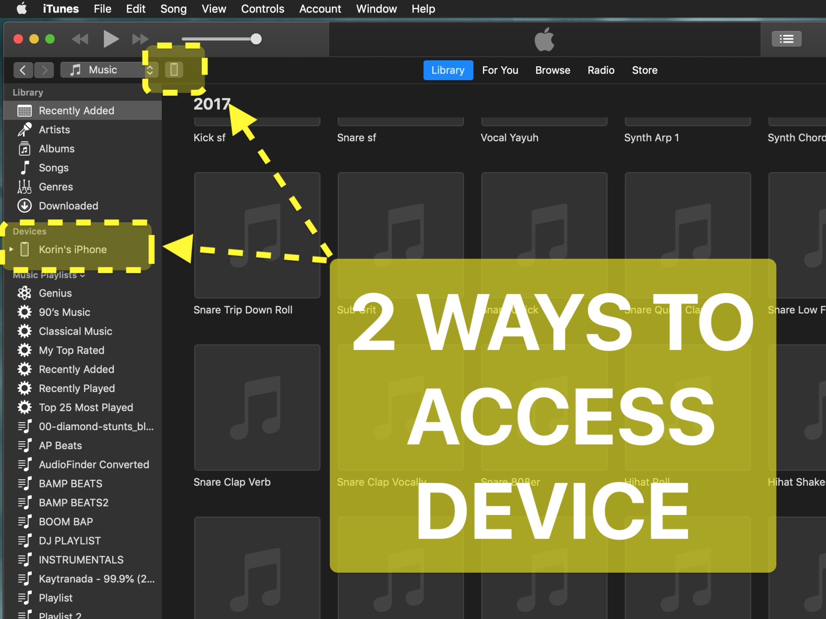Adjust the volume slider knob
Screen dimensions: 826x619
click(x=256, y=39)
